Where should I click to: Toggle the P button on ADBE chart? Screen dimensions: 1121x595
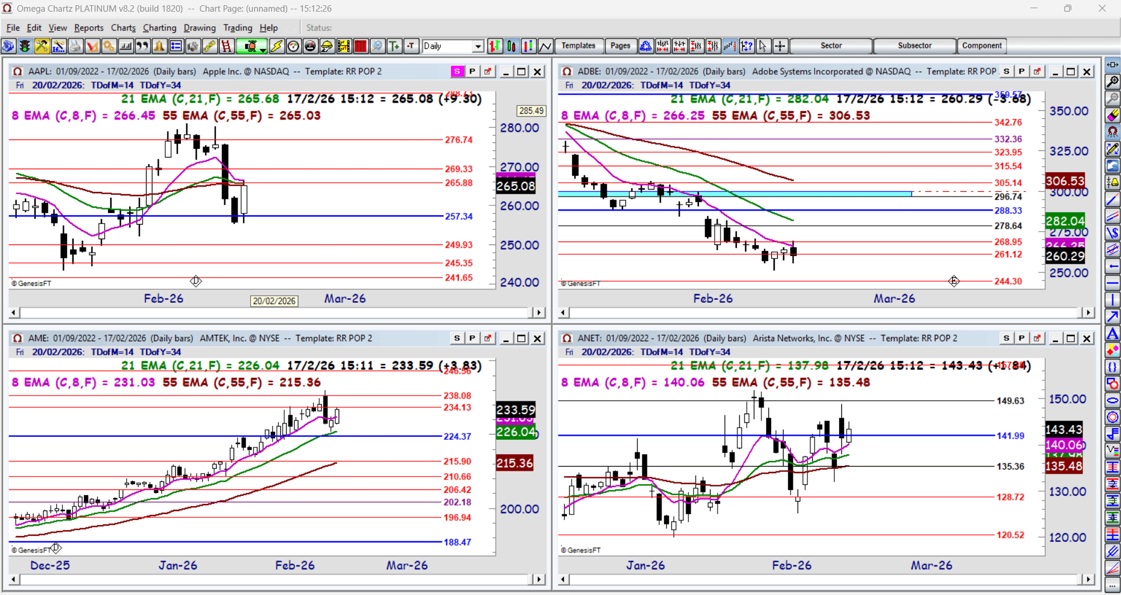click(1022, 71)
